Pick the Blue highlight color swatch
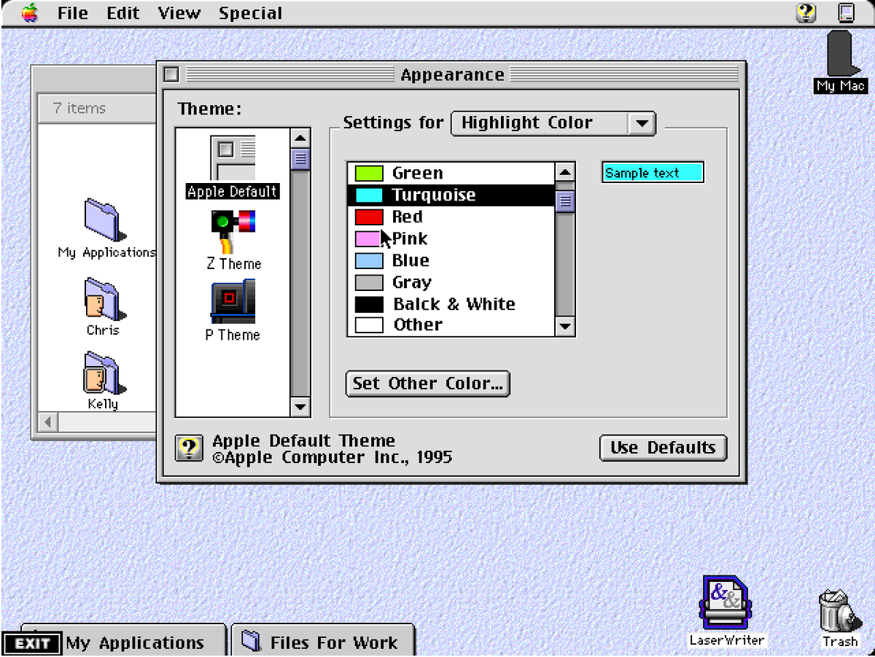 tap(369, 261)
